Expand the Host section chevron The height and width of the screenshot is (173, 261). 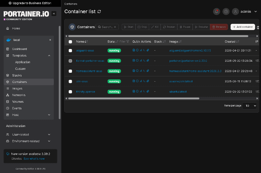pos(49,115)
